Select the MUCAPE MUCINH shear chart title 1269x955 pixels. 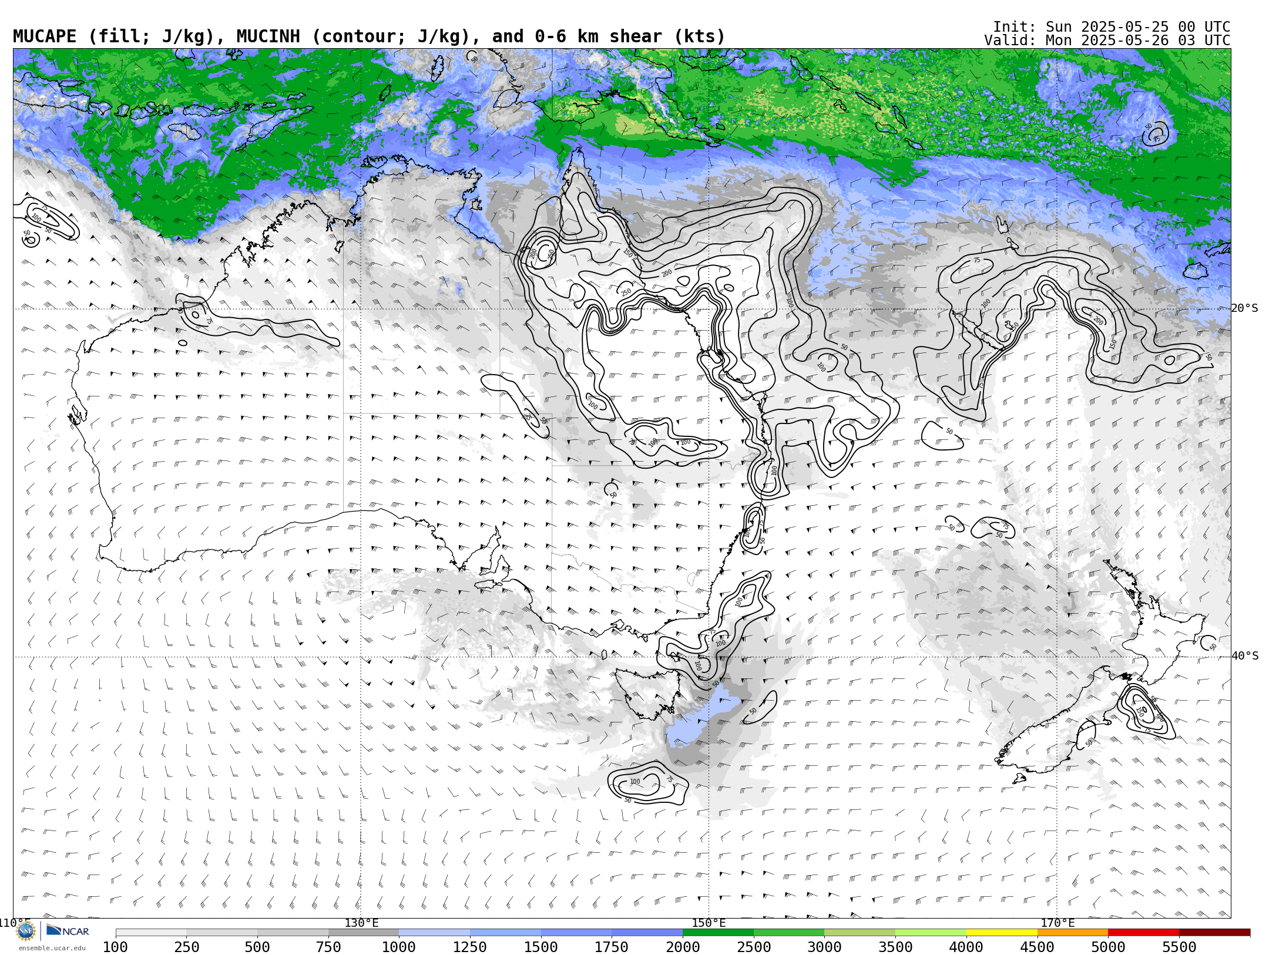pyautogui.click(x=369, y=36)
